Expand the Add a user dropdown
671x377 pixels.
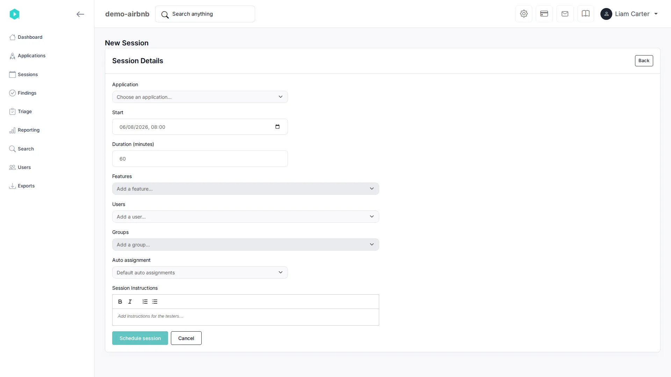coord(245,217)
